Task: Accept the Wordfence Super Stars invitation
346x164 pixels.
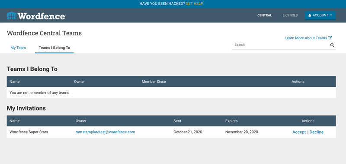Action: (299, 132)
